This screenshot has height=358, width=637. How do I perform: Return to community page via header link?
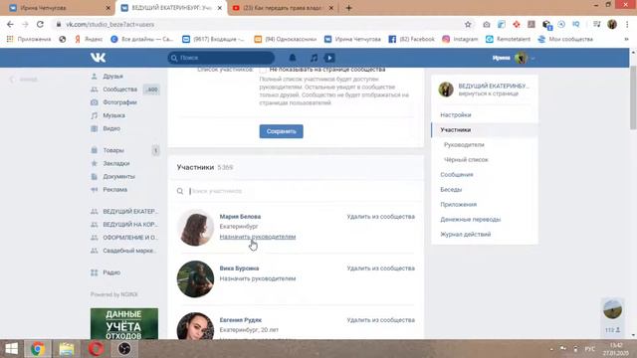tap(489, 93)
